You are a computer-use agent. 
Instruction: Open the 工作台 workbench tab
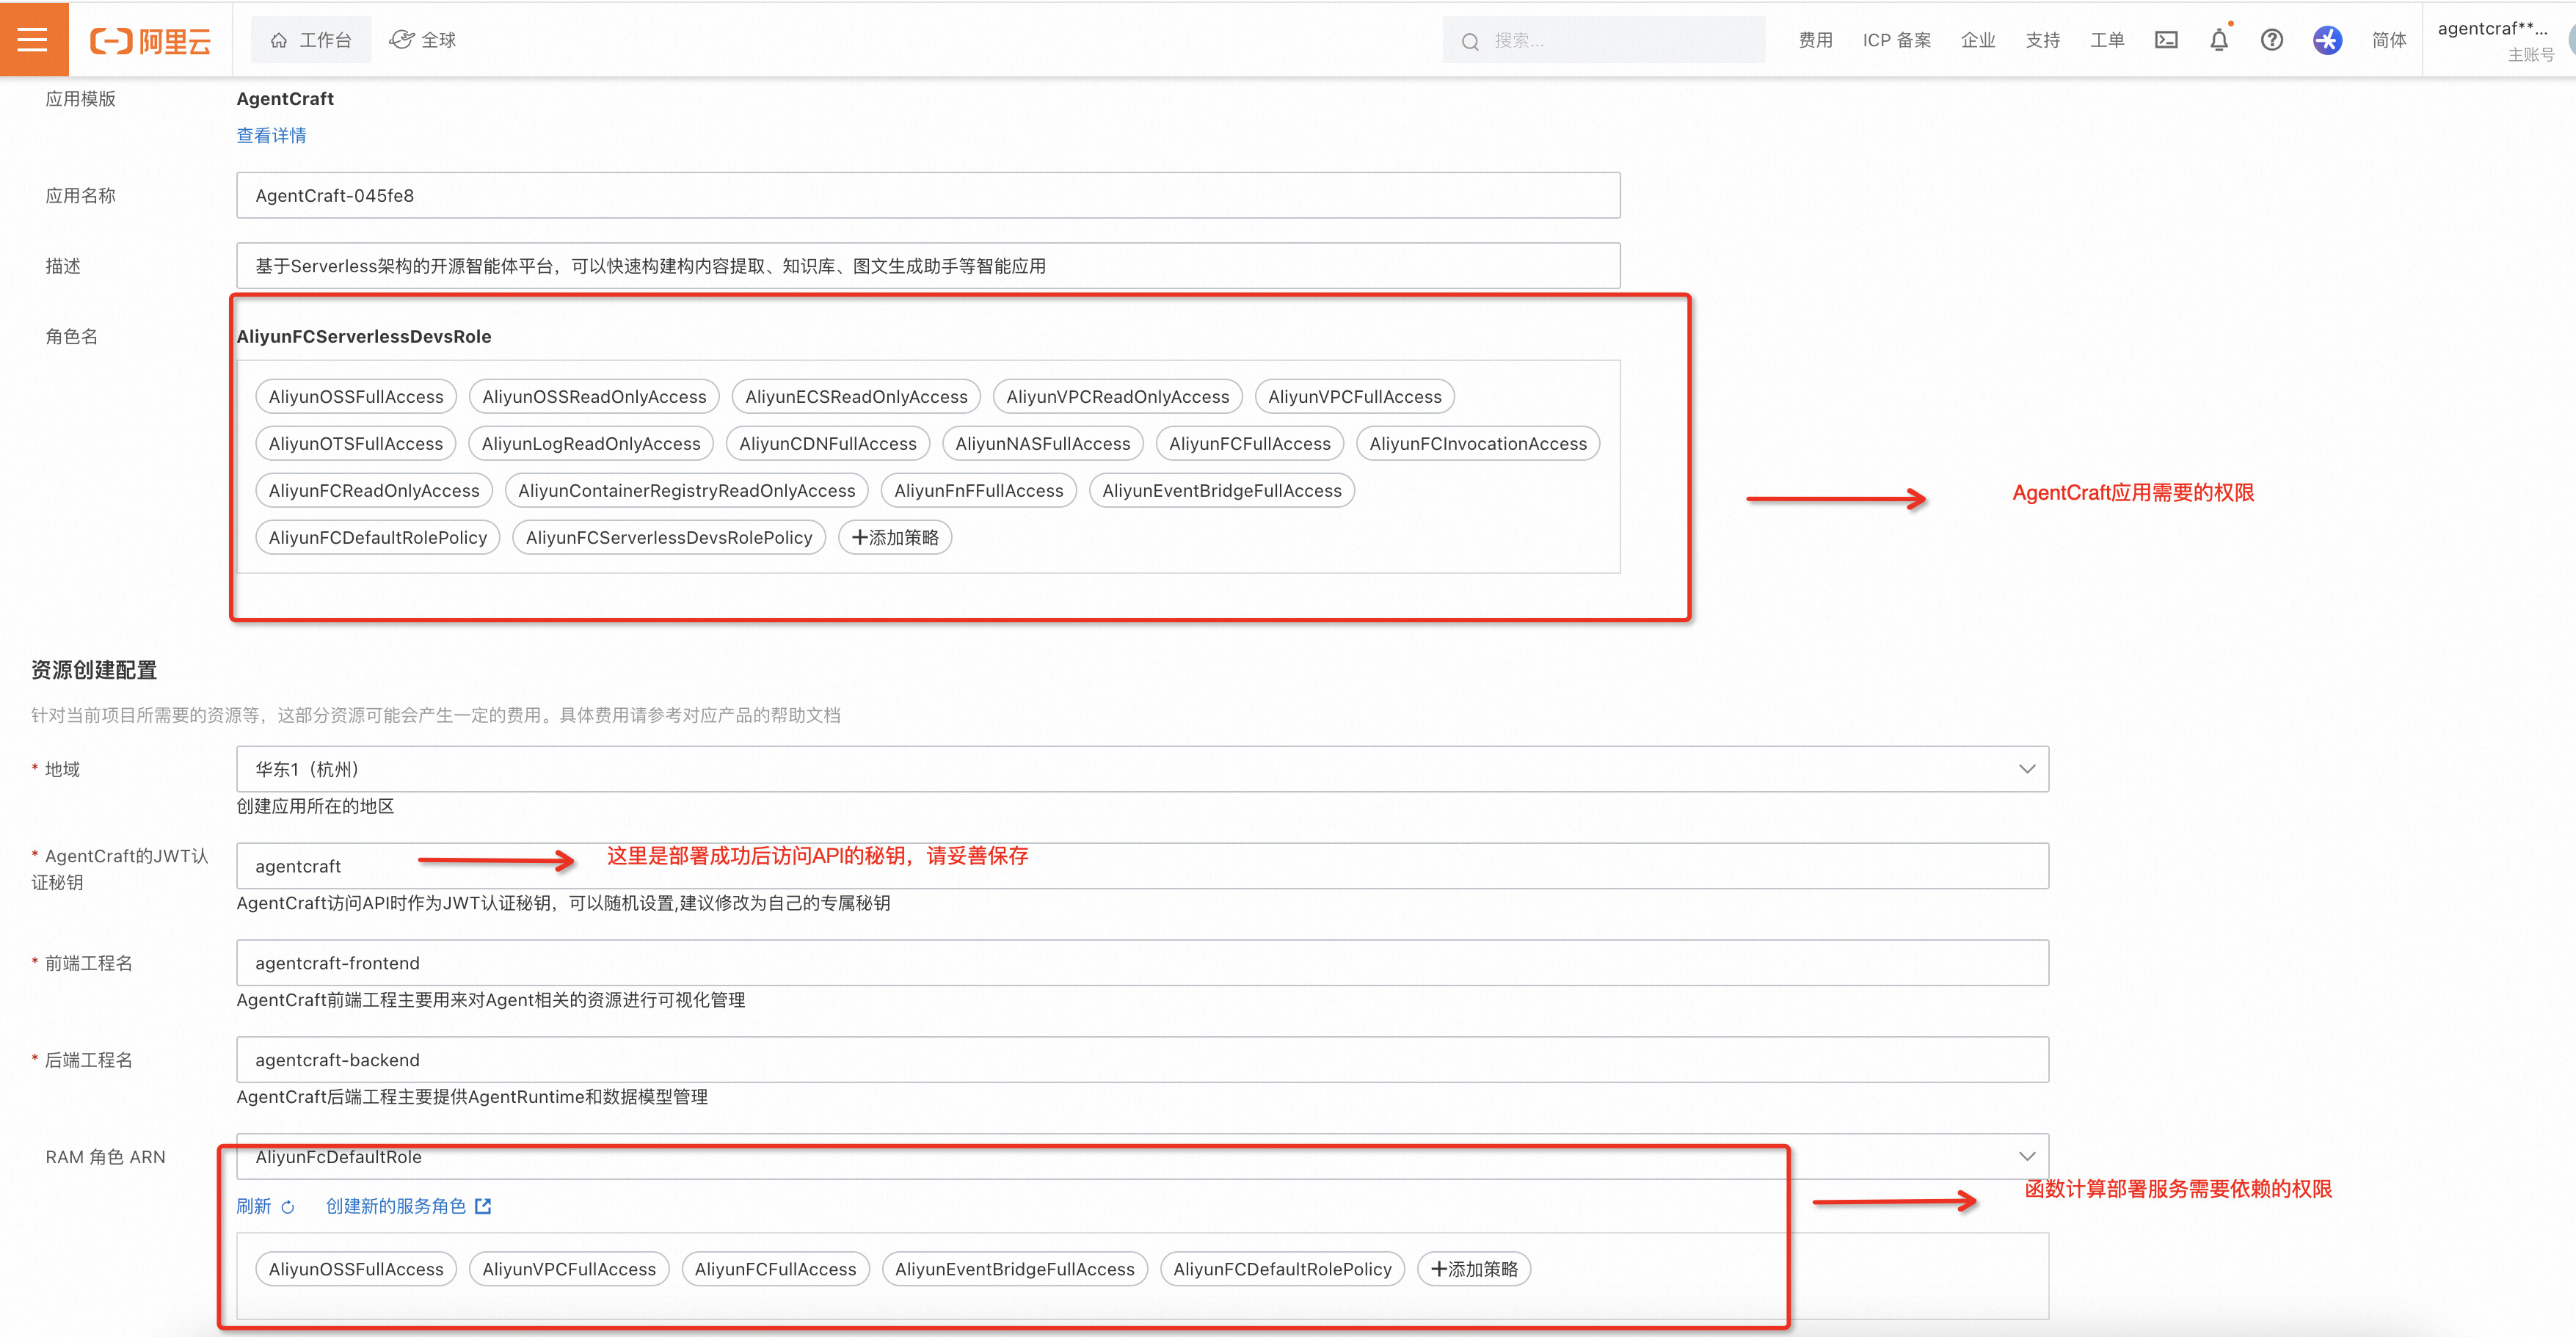[311, 40]
